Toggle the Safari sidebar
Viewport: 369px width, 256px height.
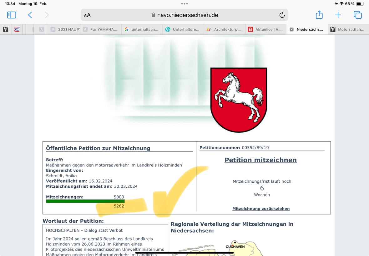click(12, 15)
